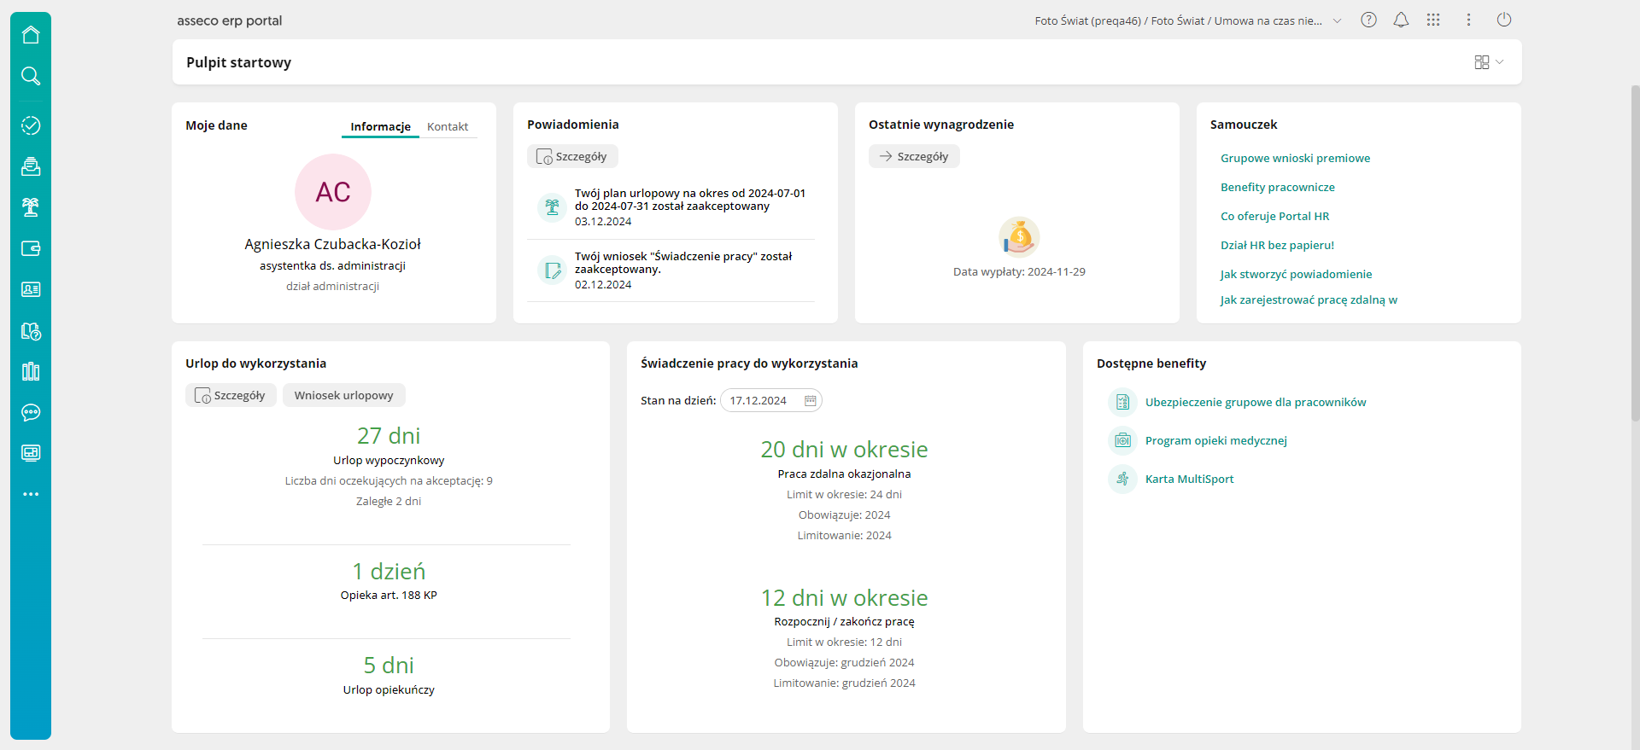Open the Dział HR bez papieru! link
Screen dimensions: 1640x750
click(1277, 245)
